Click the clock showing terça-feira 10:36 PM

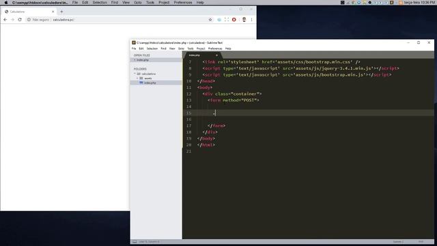(420, 3)
